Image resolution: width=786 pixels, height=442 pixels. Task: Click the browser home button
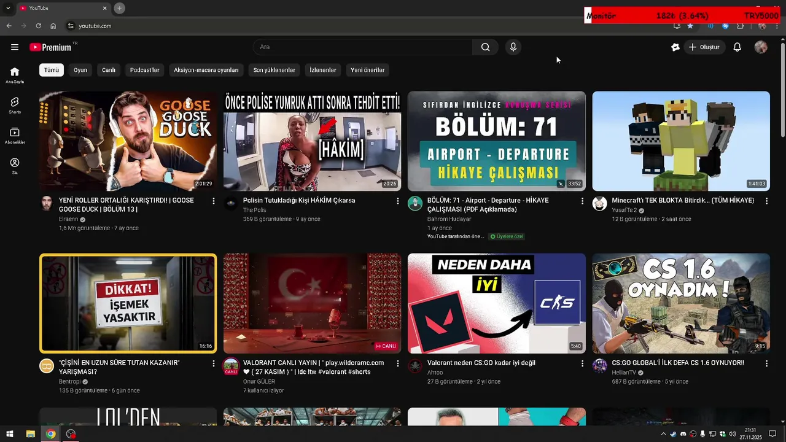point(53,26)
